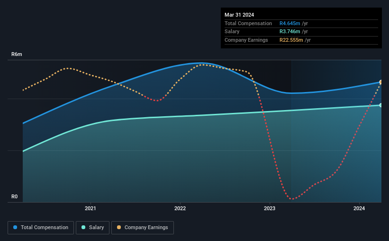Toggle the Company Earnings legend button
Image resolution: width=389 pixels, height=241 pixels.
(143, 228)
